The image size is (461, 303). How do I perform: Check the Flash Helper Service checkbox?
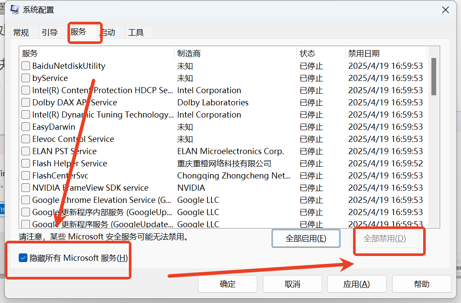(x=26, y=163)
